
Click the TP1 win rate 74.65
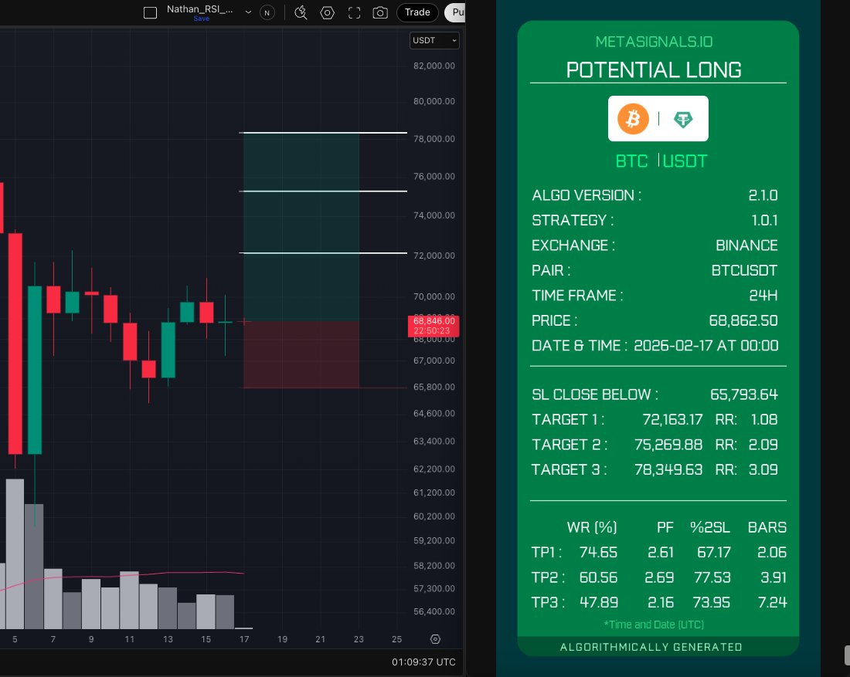[598, 553]
